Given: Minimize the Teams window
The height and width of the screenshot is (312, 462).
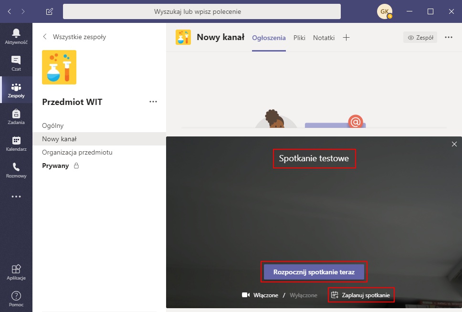Looking at the screenshot, I should [x=409, y=11].
